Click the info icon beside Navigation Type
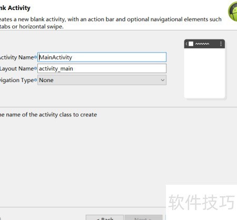The image size is (237, 220). point(36,80)
